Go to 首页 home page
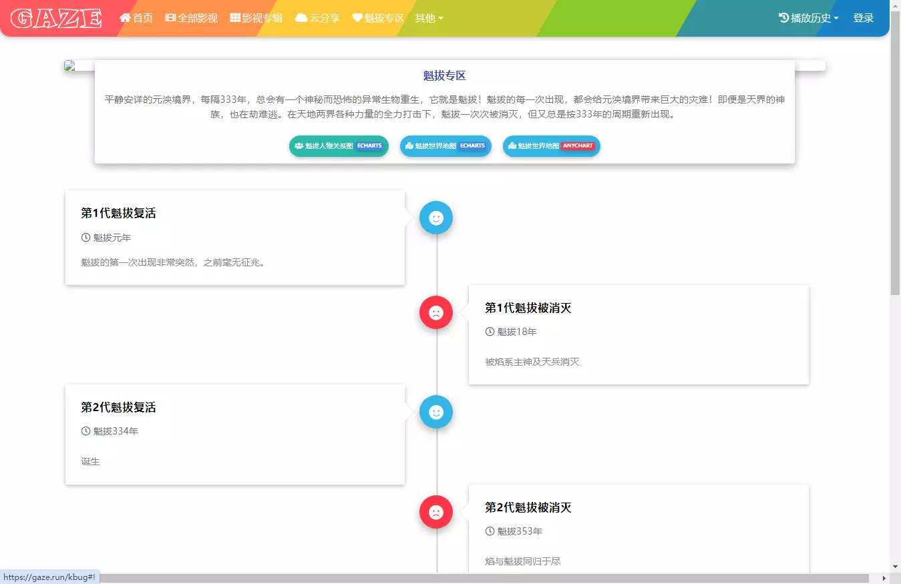 point(136,18)
